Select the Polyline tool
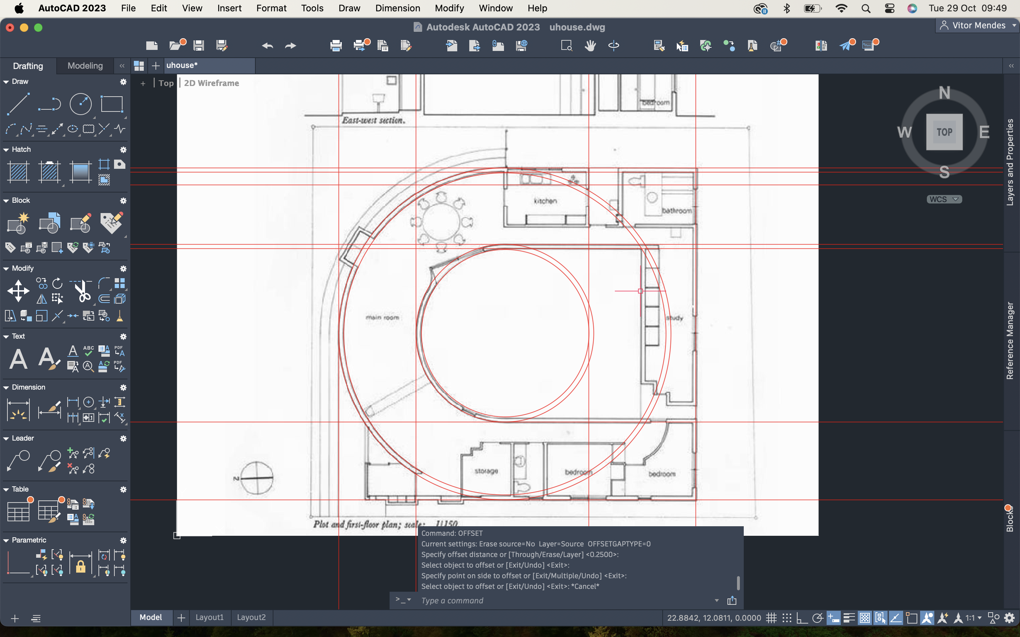Screen dimensions: 1020x637 click(x=49, y=104)
